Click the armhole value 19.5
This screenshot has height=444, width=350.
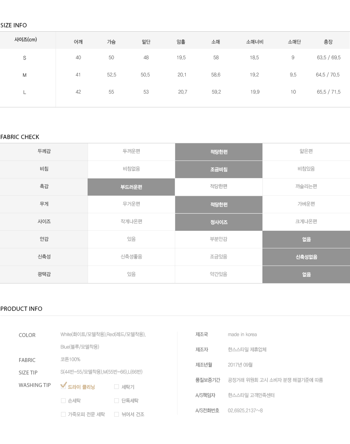pos(181,57)
